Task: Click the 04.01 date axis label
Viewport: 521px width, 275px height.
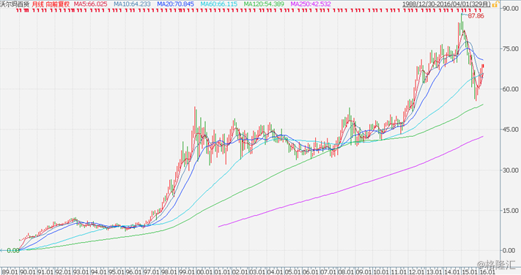Action: click(276, 272)
